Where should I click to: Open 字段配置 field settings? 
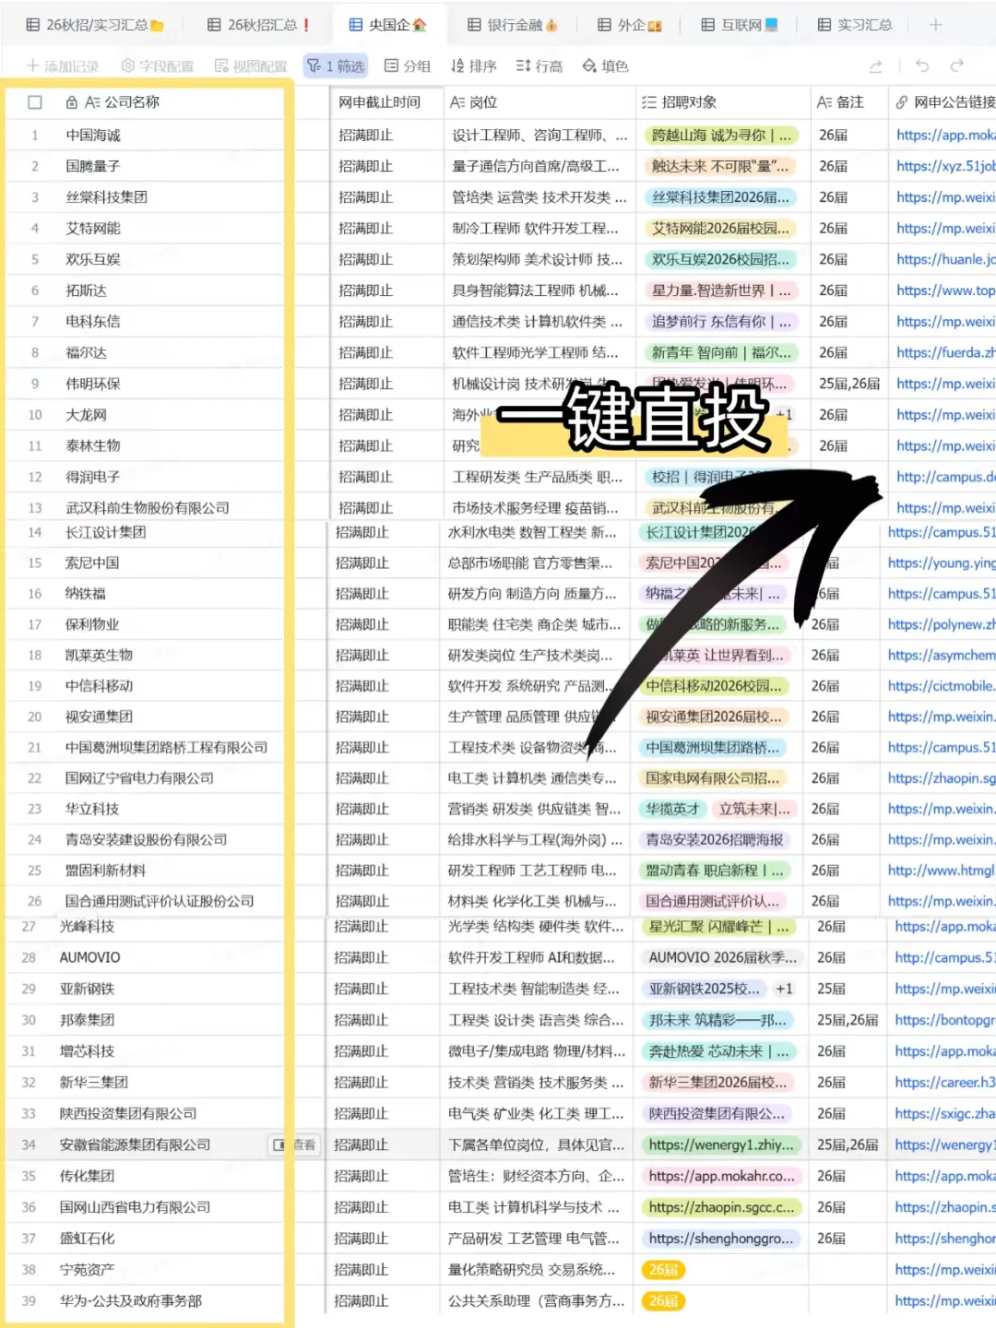pos(158,65)
